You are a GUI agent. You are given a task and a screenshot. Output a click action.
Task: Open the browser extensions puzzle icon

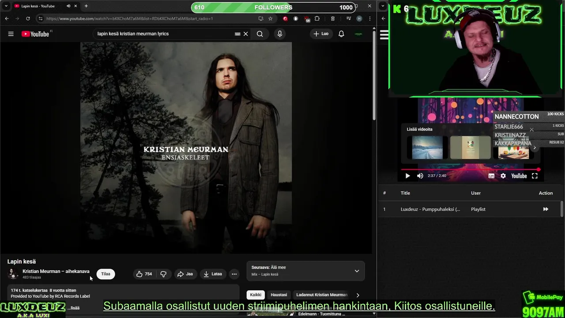(x=317, y=19)
